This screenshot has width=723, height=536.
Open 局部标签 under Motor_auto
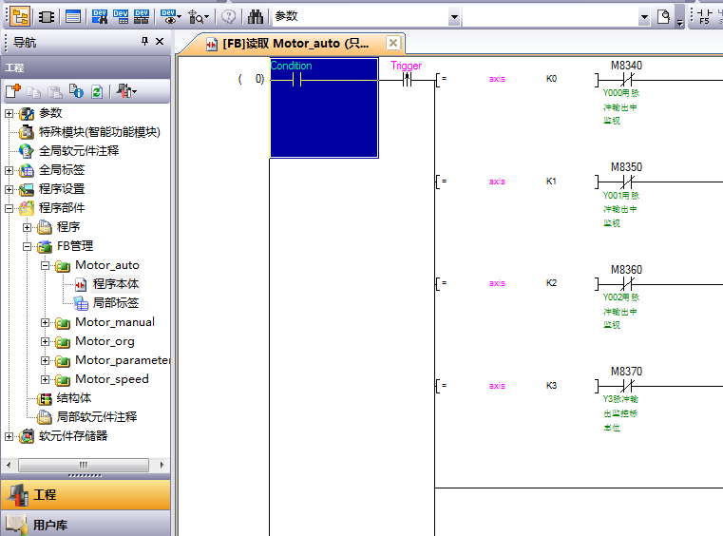pyautogui.click(x=115, y=303)
